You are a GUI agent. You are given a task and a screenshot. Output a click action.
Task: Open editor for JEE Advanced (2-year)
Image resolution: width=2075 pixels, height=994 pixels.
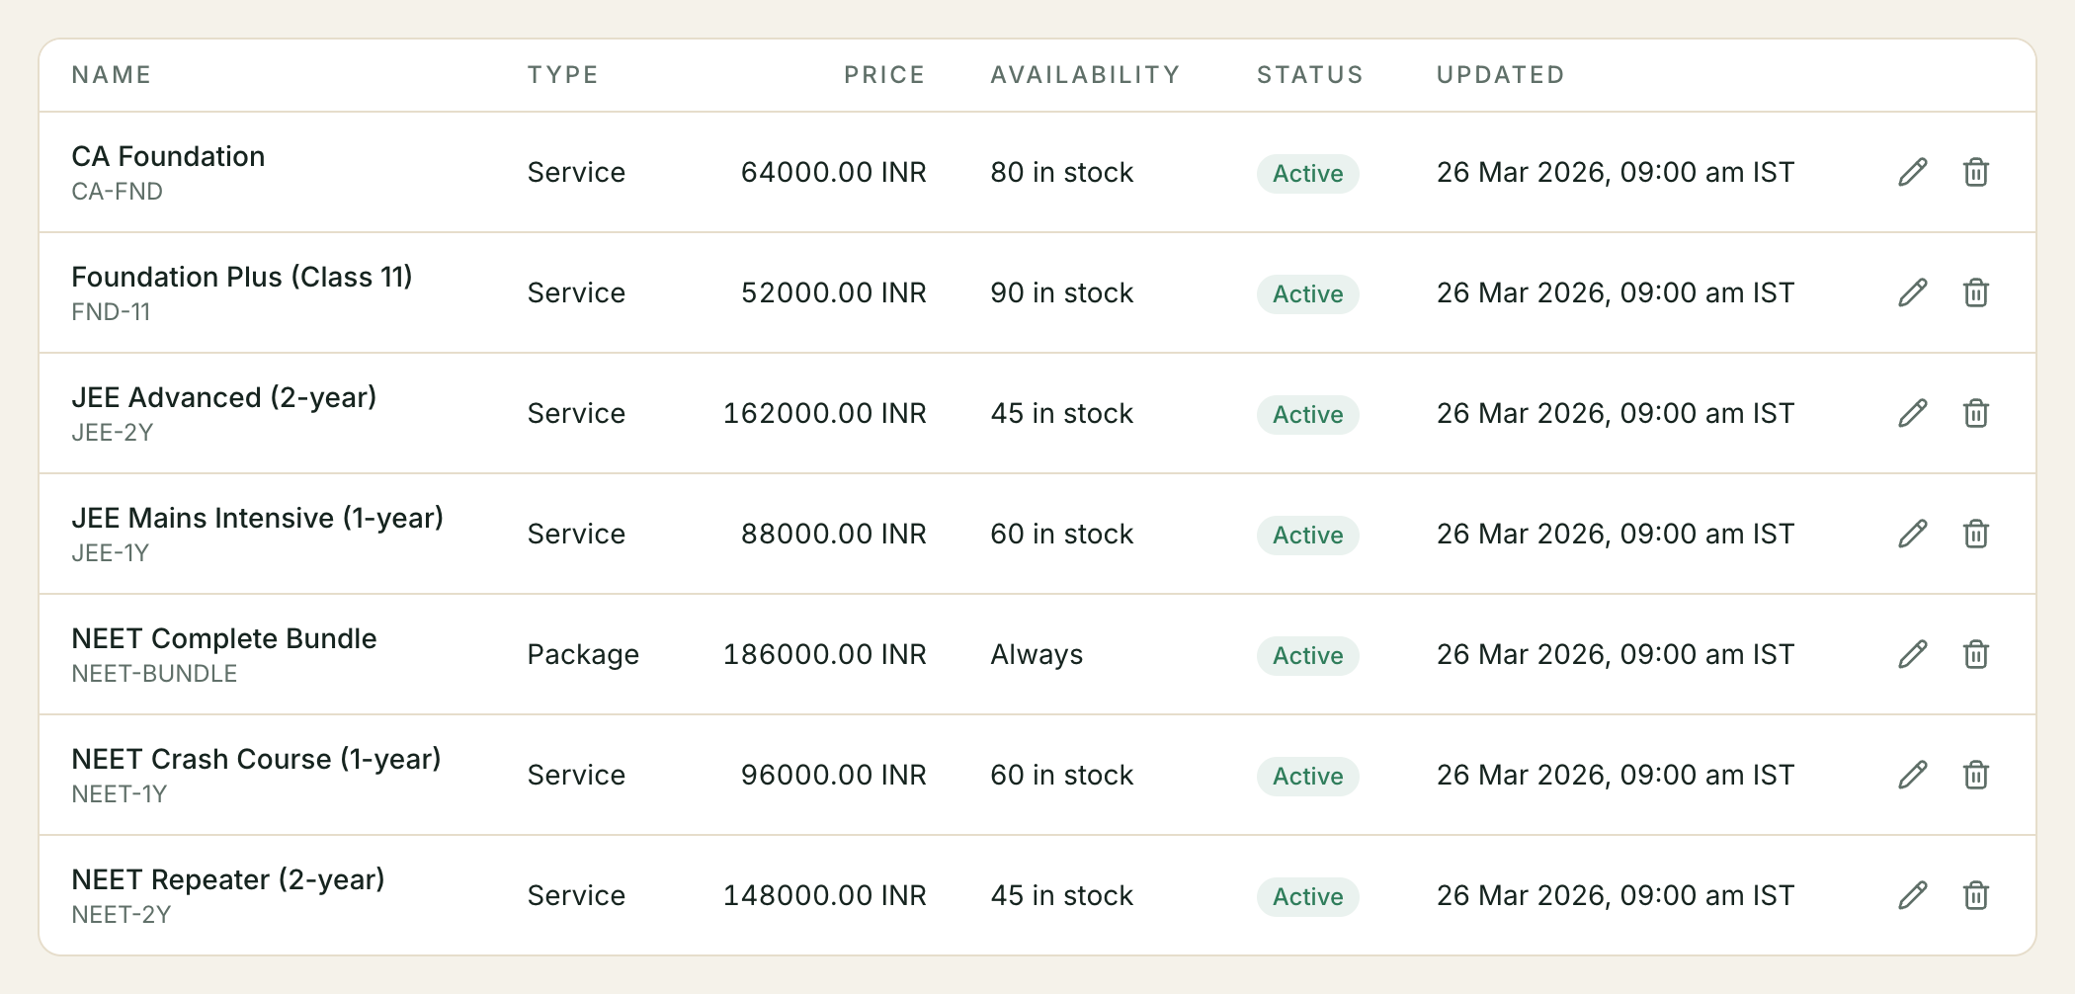pos(1913,413)
